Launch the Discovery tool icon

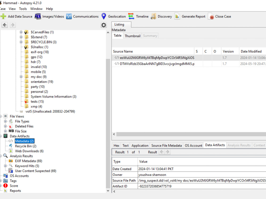[153, 16]
